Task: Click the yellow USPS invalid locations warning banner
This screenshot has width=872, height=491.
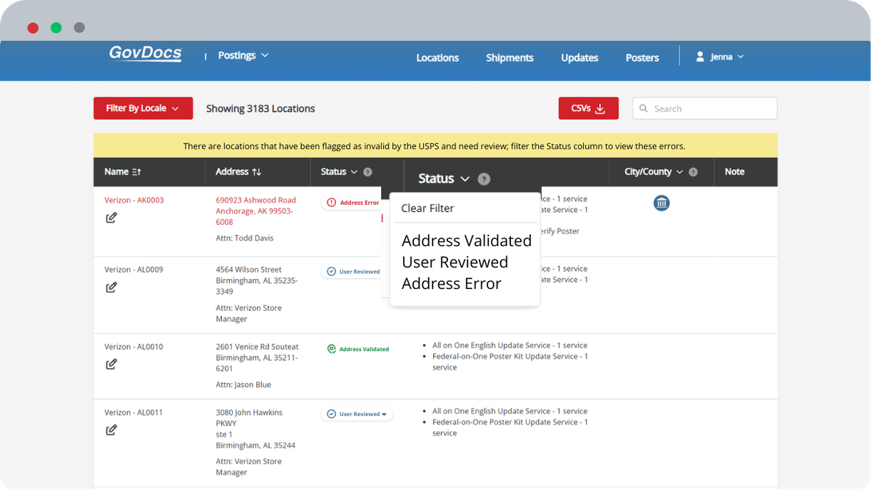Action: [435, 146]
